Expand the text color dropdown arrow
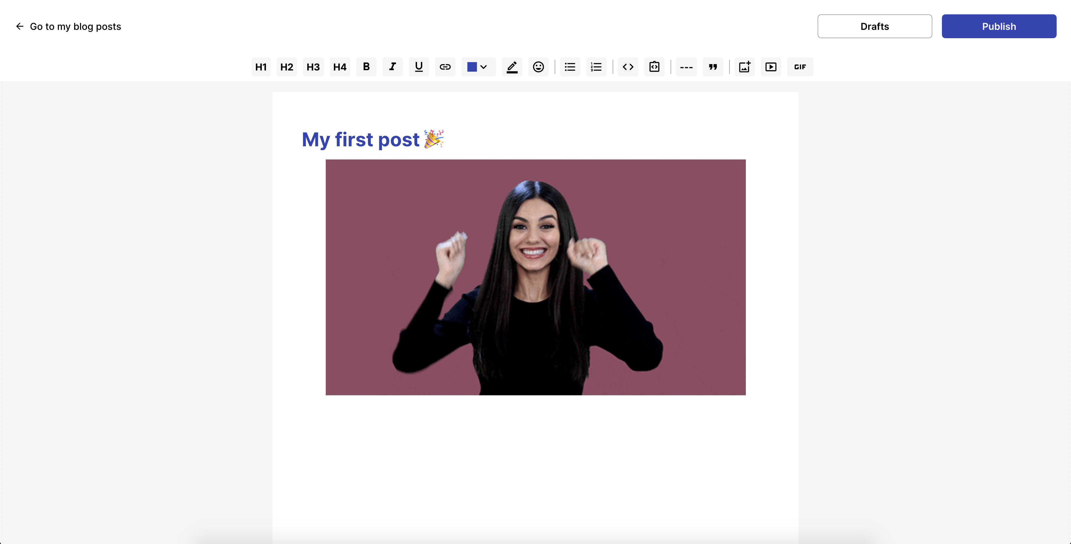Screen dimensions: 1071x544 click(x=484, y=67)
